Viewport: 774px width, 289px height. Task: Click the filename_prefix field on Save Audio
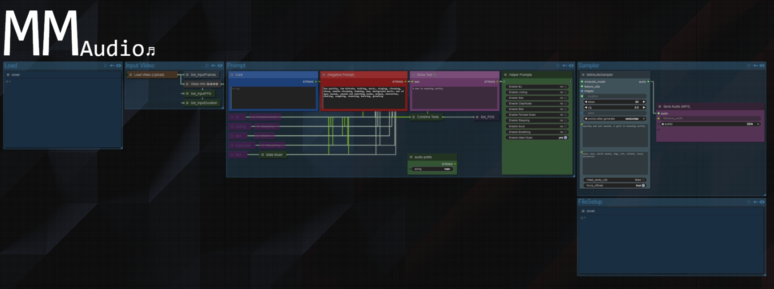pos(710,119)
